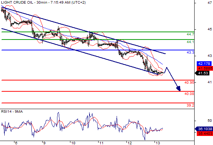The image size is (213, 145).
Task: Click the red 41.5885 indicator value tag
Action: tap(205, 69)
